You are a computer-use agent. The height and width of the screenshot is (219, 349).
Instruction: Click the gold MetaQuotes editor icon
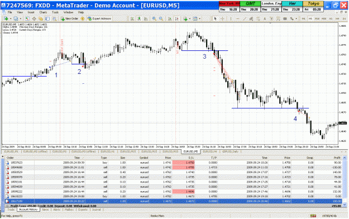tap(83, 18)
